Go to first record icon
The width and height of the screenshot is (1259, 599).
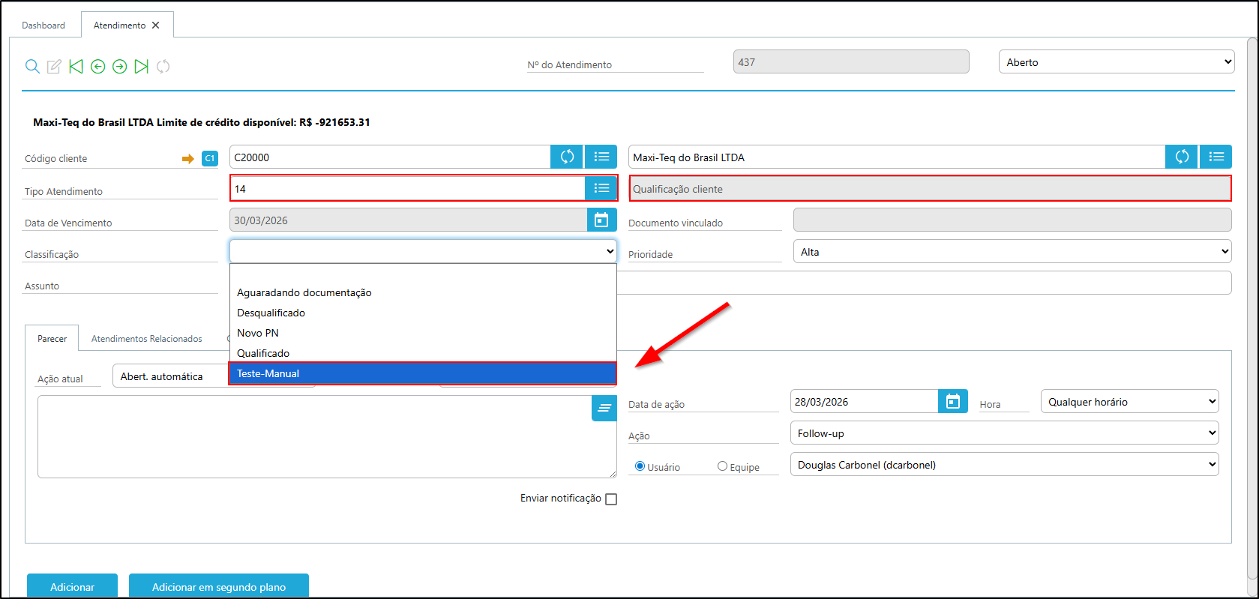click(76, 67)
